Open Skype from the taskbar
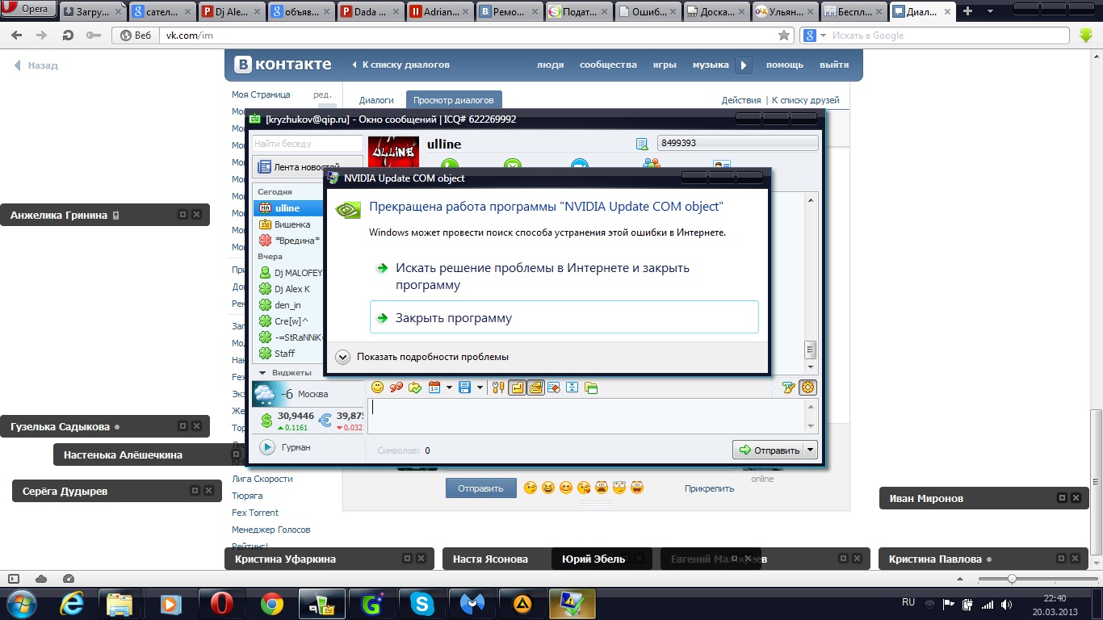The image size is (1103, 620). (421, 603)
